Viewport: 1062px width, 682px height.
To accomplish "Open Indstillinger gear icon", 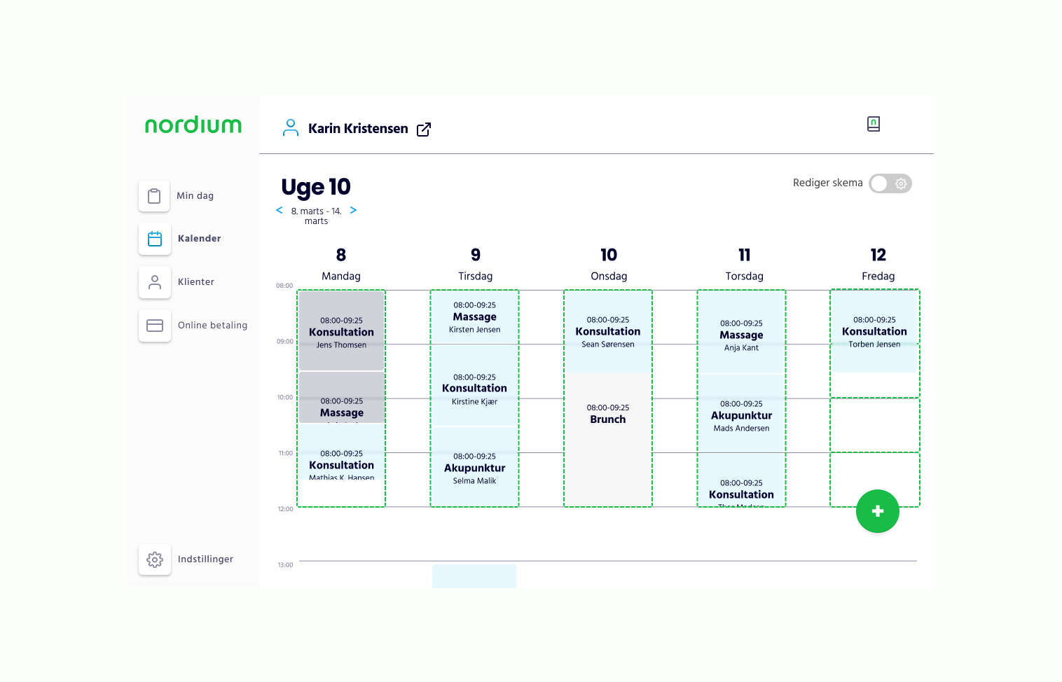I will tap(155, 559).
